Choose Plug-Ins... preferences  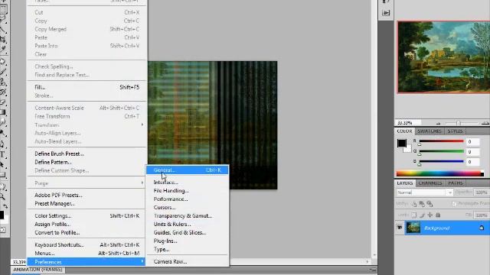click(165, 241)
